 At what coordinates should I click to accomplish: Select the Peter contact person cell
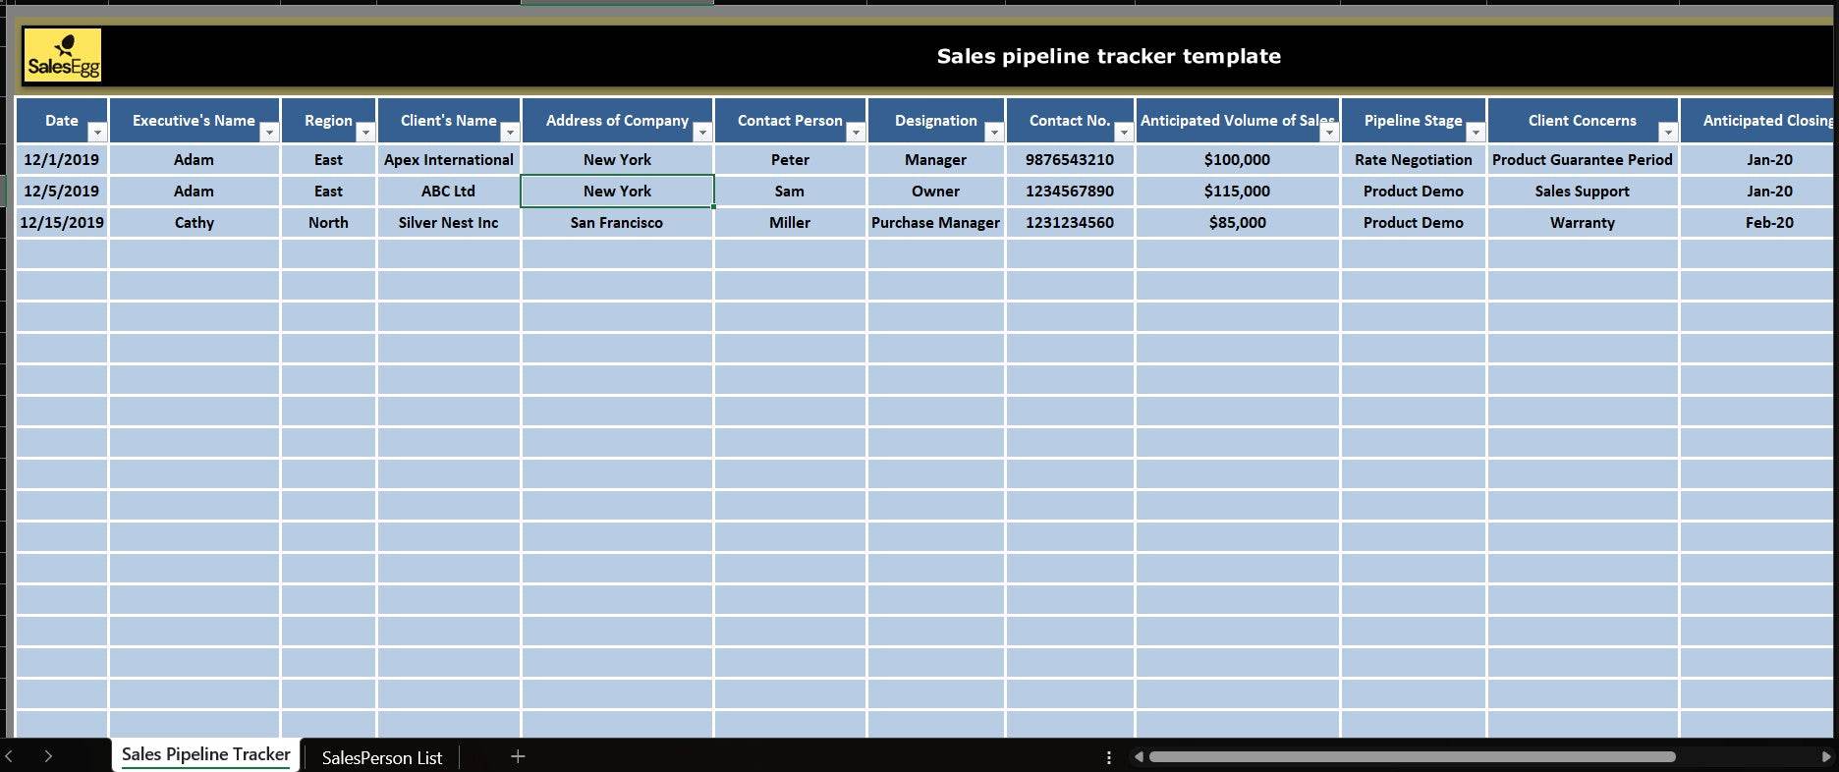(x=790, y=159)
